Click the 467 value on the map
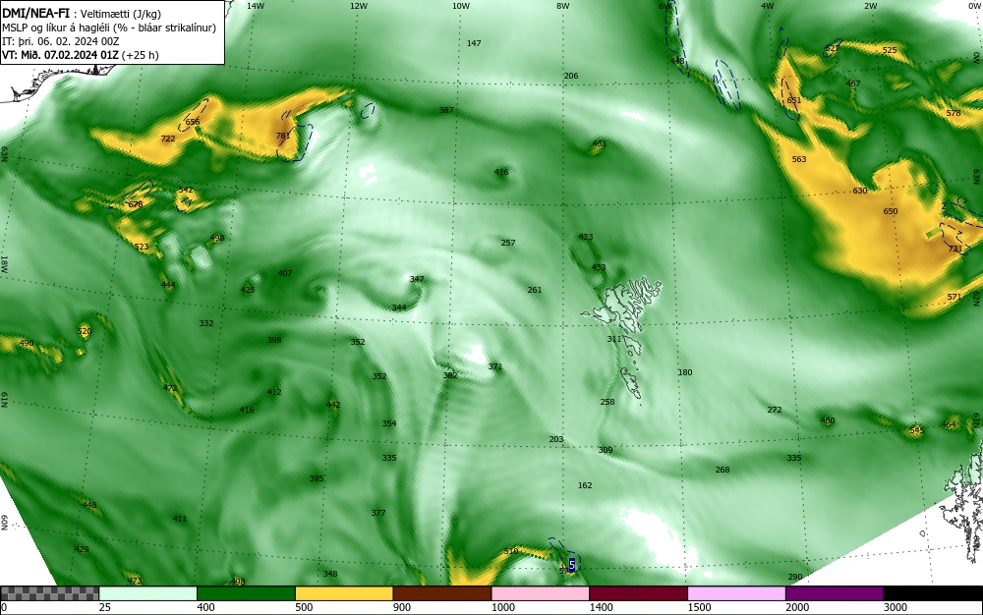This screenshot has height=615, width=983. tap(853, 84)
